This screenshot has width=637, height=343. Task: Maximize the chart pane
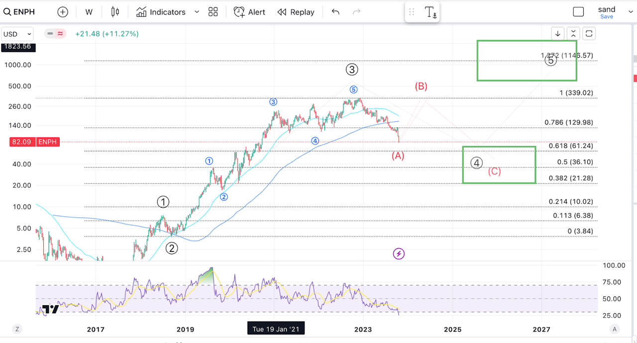589,34
